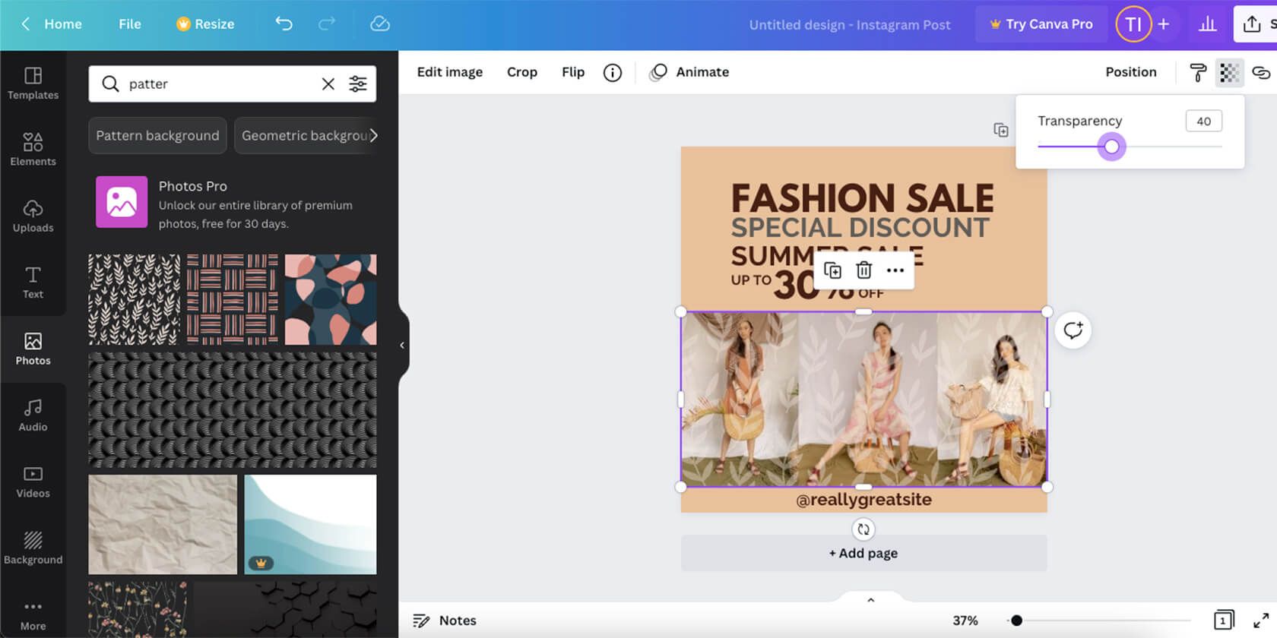Open the page grid view icon
1277x638 pixels.
pos(1223,621)
